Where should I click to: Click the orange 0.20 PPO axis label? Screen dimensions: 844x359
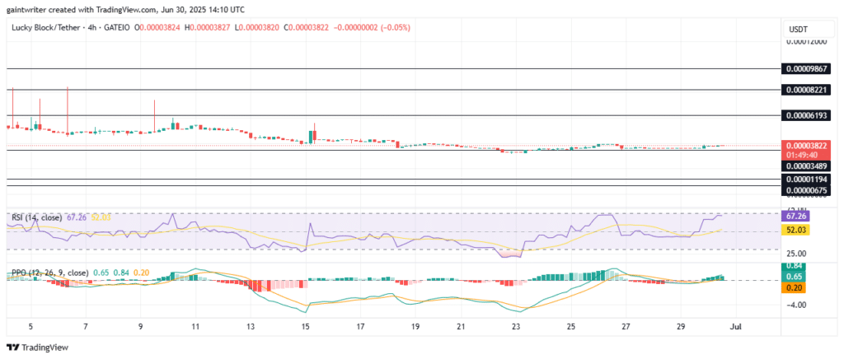[x=795, y=288]
